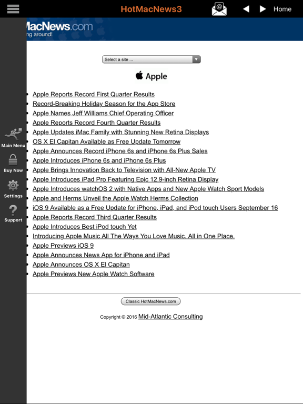Open 'Apple Names Jeff Williams Chief Operating Officer'
The width and height of the screenshot is (303, 404).
click(x=103, y=114)
